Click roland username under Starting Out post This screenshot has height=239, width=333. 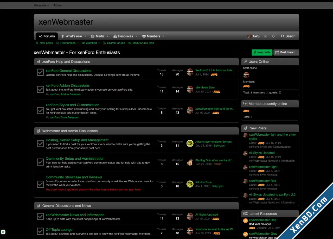click(x=217, y=164)
